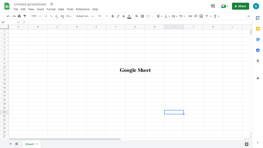
Task: Open the zoom 100% dropdown
Action: (36, 16)
